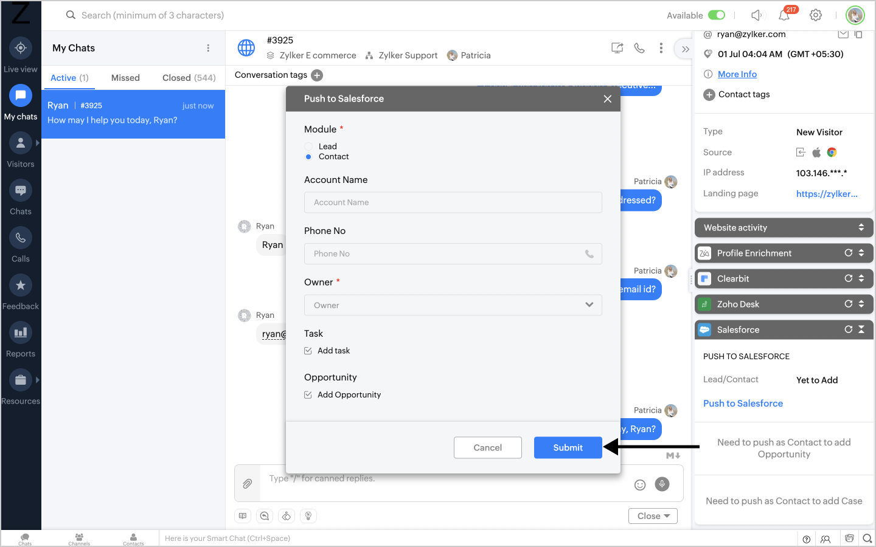Expand the Profile Enrichment section
This screenshot has height=547, width=876.
tap(861, 253)
